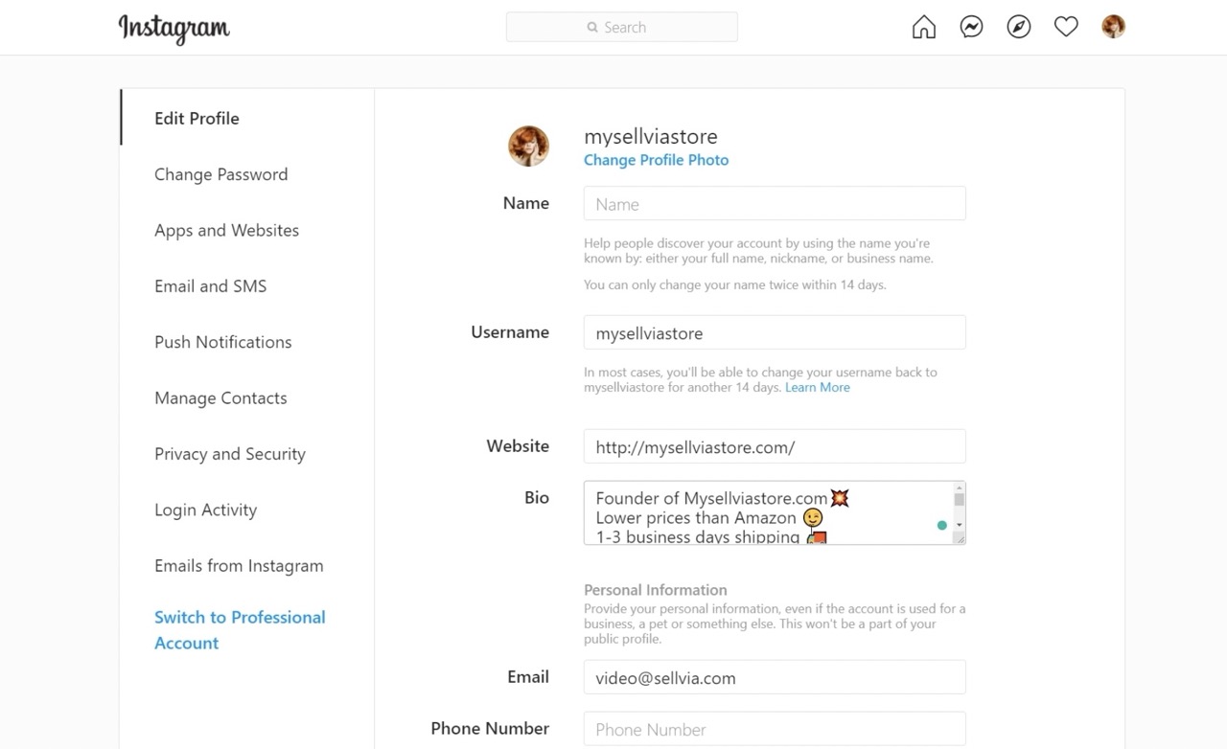Go to the Home feed icon
The height and width of the screenshot is (749, 1227).
coord(923,27)
